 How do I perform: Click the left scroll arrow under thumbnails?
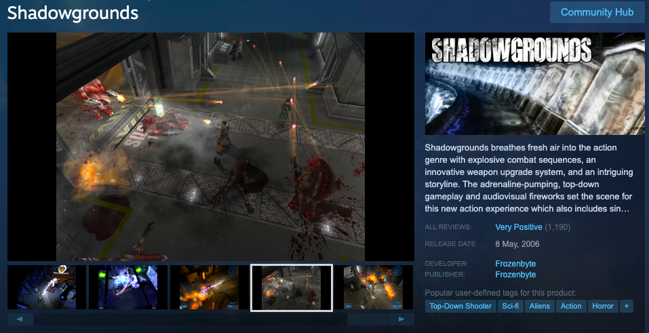click(x=20, y=319)
